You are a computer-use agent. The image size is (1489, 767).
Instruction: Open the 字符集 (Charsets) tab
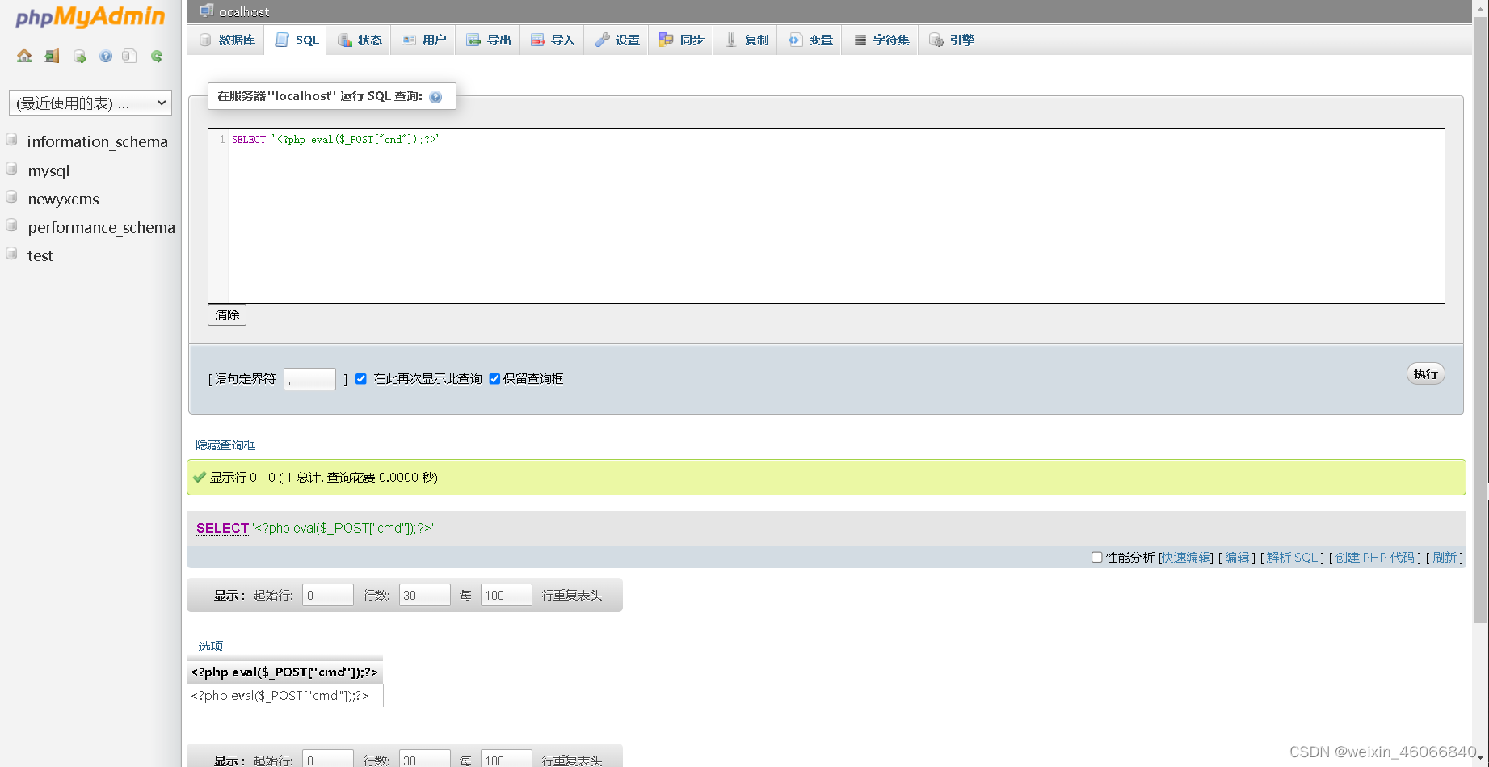click(x=881, y=40)
